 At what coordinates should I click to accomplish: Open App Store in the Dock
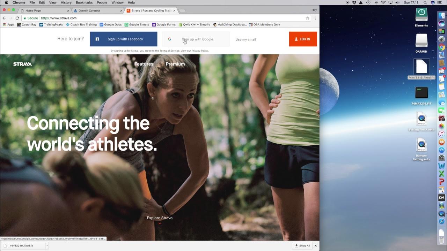pyautogui.click(x=442, y=150)
